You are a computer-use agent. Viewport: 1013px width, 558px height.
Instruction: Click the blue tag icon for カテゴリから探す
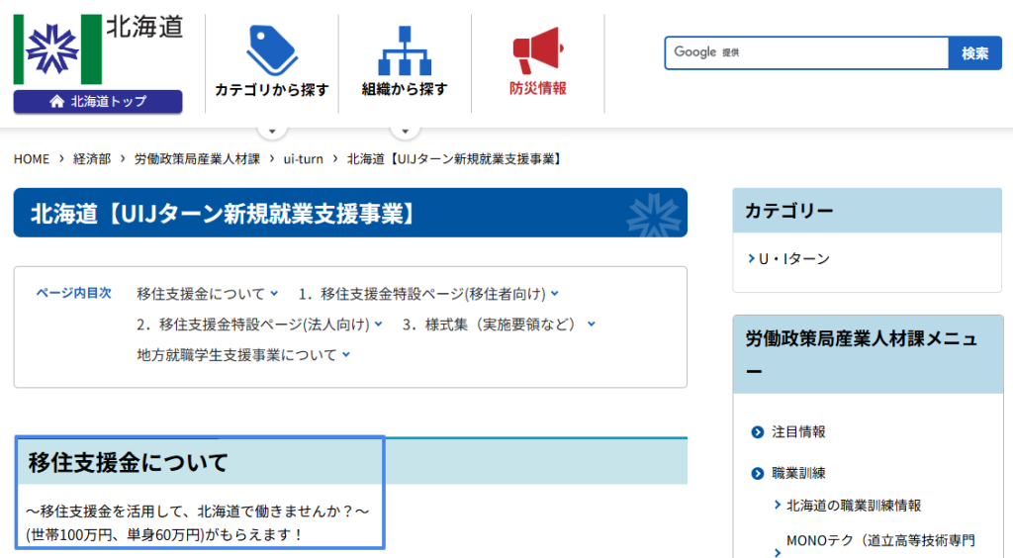pos(272,50)
